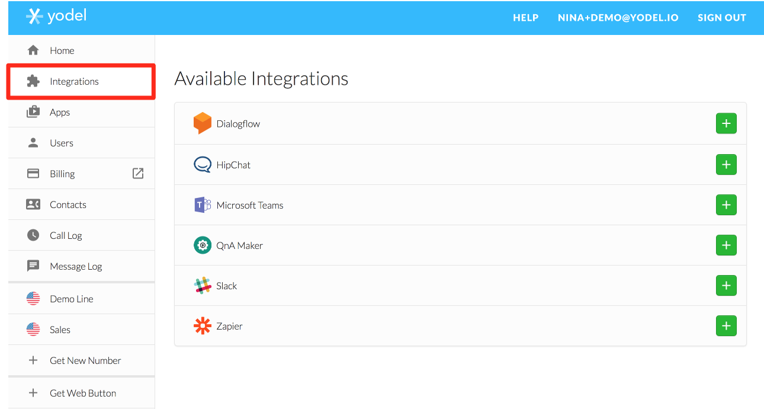764x409 pixels.
Task: Click the Microsoft Teams logo icon
Action: 203,205
